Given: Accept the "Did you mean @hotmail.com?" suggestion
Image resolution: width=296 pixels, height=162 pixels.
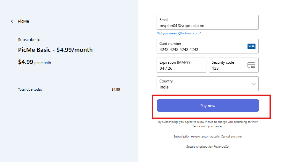Looking at the screenshot, I should tap(179, 33).
